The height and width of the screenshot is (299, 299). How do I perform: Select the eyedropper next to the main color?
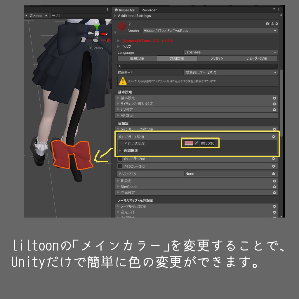tap(196, 143)
